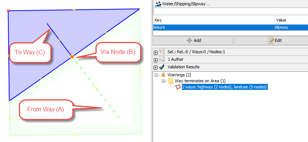Image resolution: width=308 pixels, height=142 pixels.
Task: Expand the 1 Author panel
Action: coord(156,60)
